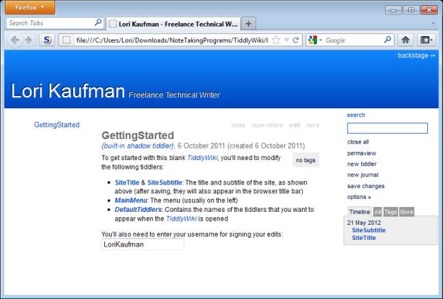
Task: Expand the options » panel
Action: coord(359,197)
